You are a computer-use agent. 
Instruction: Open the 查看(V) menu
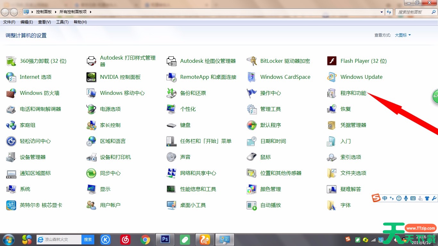(x=44, y=22)
